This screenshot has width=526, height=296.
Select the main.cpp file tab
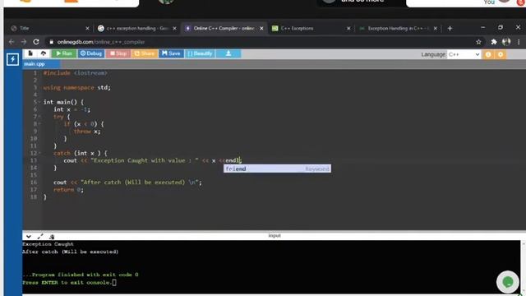point(41,64)
